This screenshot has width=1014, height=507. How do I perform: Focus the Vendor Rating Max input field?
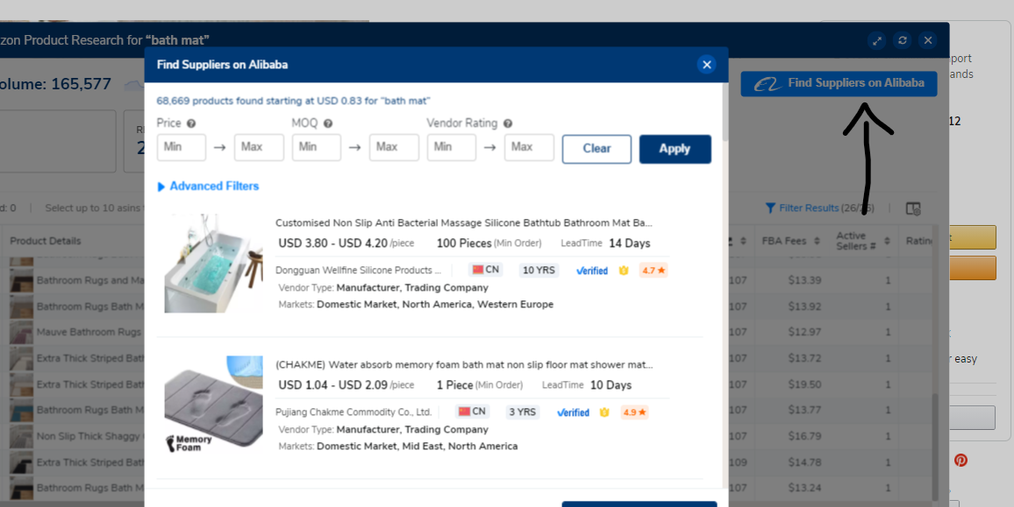pos(529,147)
